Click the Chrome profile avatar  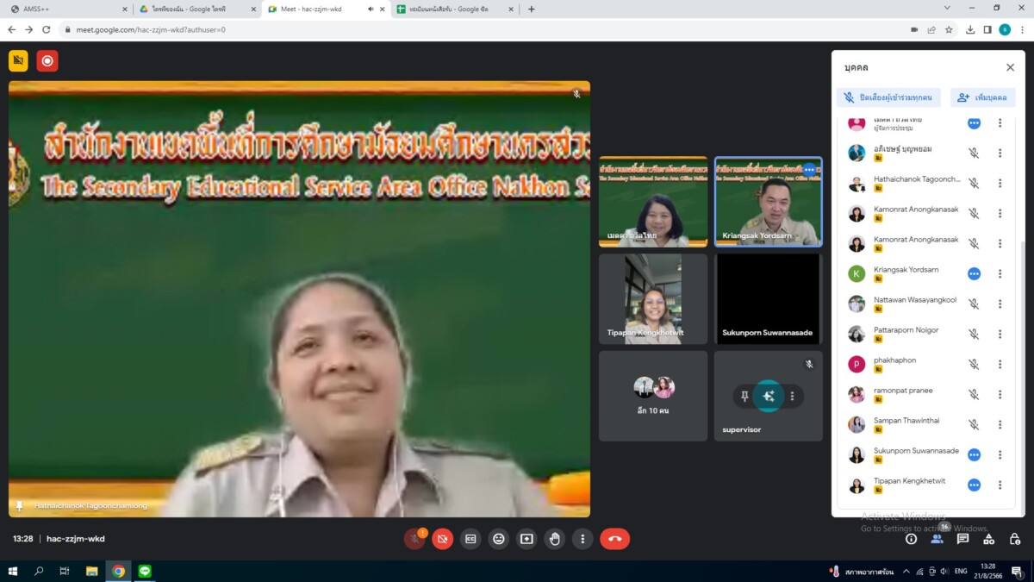[x=1005, y=29]
